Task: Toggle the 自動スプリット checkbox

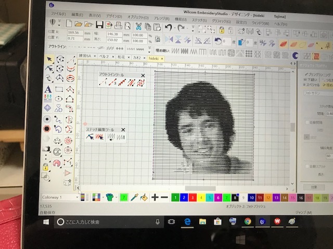Action: 307,166
